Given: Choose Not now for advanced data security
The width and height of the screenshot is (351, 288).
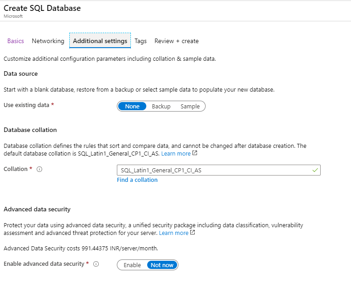Looking at the screenshot, I should tap(162, 265).
